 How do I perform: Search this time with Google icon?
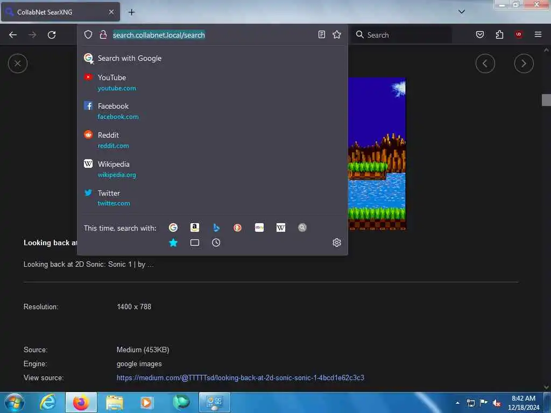(173, 227)
